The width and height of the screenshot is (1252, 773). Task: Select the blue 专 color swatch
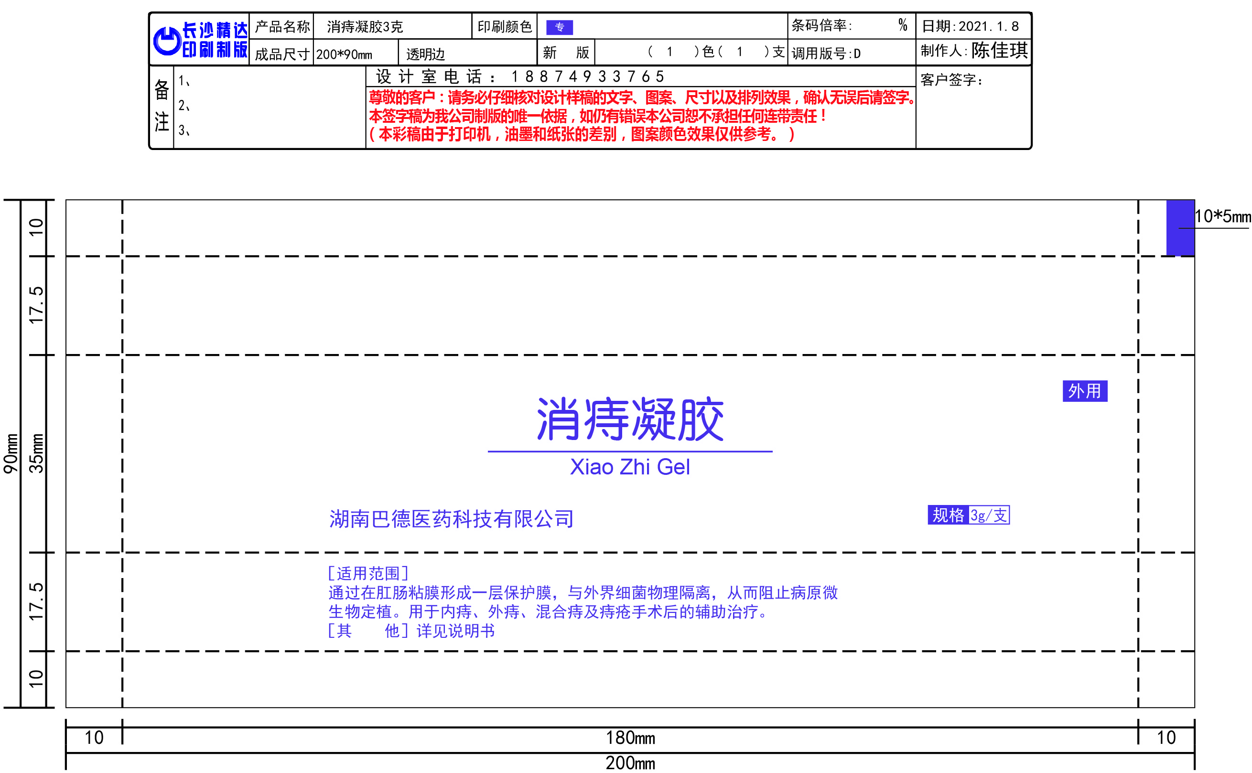click(x=560, y=27)
